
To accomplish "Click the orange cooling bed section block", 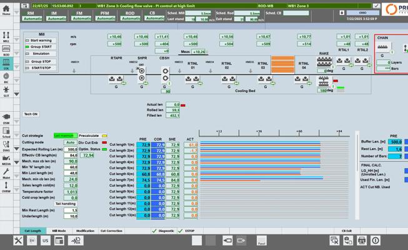I will tap(282, 64).
